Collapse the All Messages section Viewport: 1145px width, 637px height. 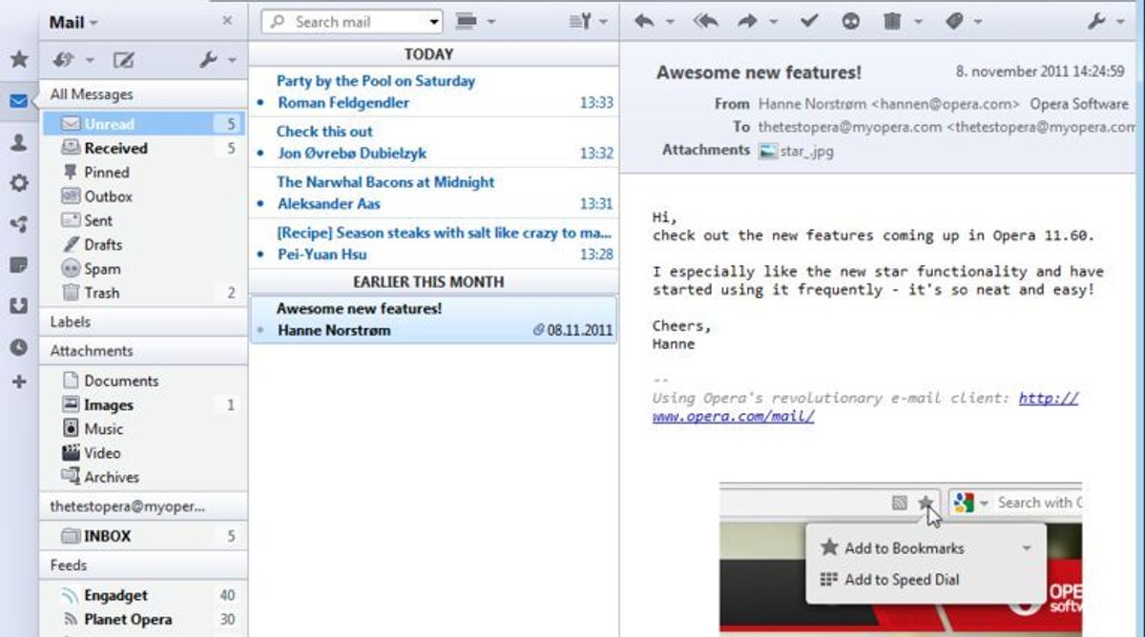click(143, 94)
